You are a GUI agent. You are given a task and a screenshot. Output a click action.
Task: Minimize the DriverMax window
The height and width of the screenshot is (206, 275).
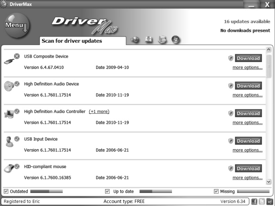pyautogui.click(x=251, y=4)
